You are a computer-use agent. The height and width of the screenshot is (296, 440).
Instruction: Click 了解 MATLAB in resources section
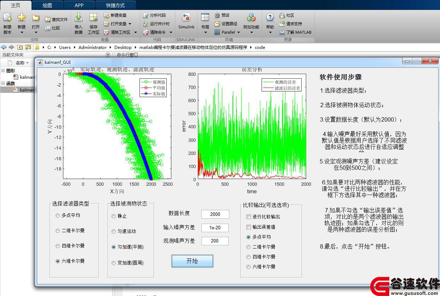click(x=296, y=32)
